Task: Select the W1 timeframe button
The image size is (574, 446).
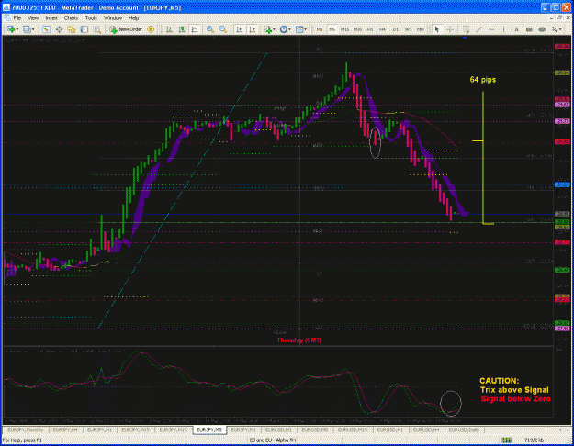Action: [x=408, y=29]
